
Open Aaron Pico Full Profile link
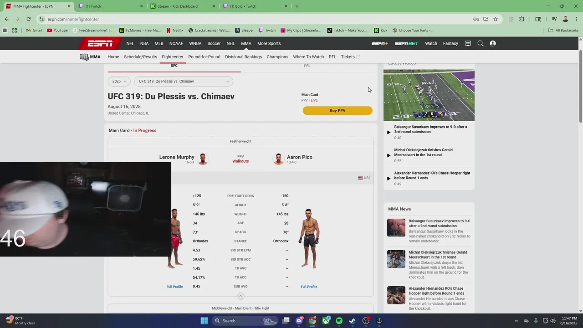click(x=309, y=287)
